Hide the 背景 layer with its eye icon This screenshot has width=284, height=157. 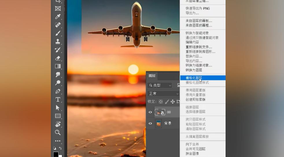pyautogui.click(x=150, y=123)
